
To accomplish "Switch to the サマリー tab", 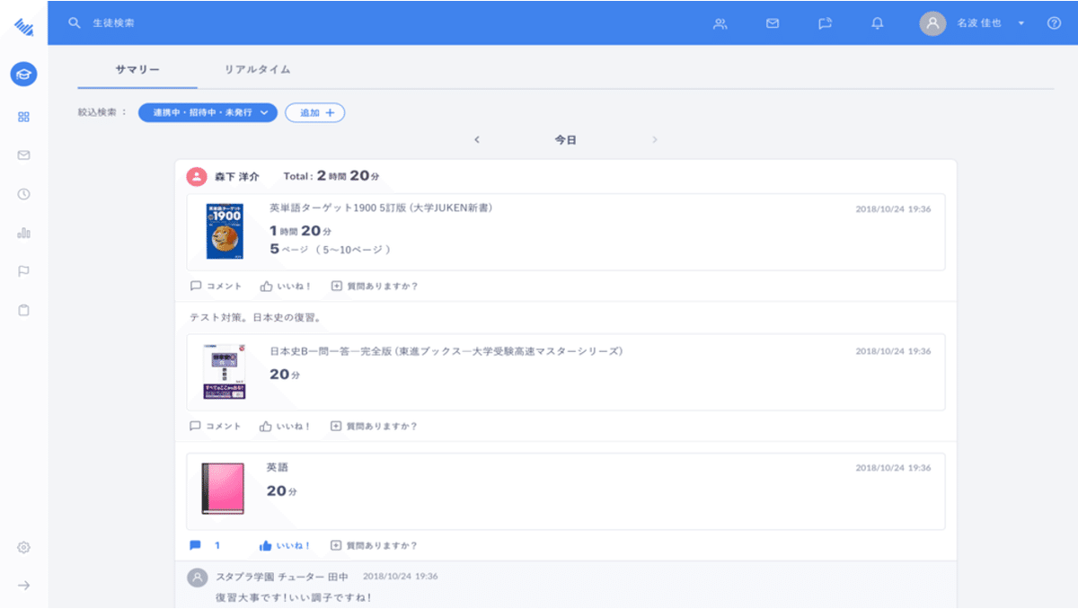I will [x=137, y=68].
